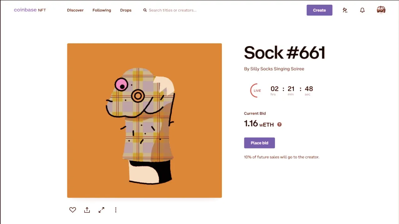399x224 pixels.
Task: Go home via the Coinbase NFT logo
Action: click(30, 10)
